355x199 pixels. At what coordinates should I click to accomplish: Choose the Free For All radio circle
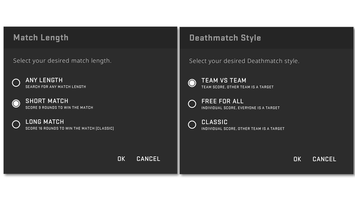[192, 104]
